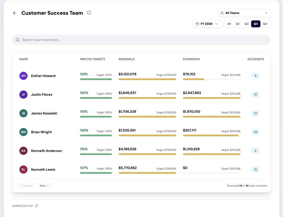Switch to the Q2 tab
Viewport: 283px width, 217px height.
[246, 24]
